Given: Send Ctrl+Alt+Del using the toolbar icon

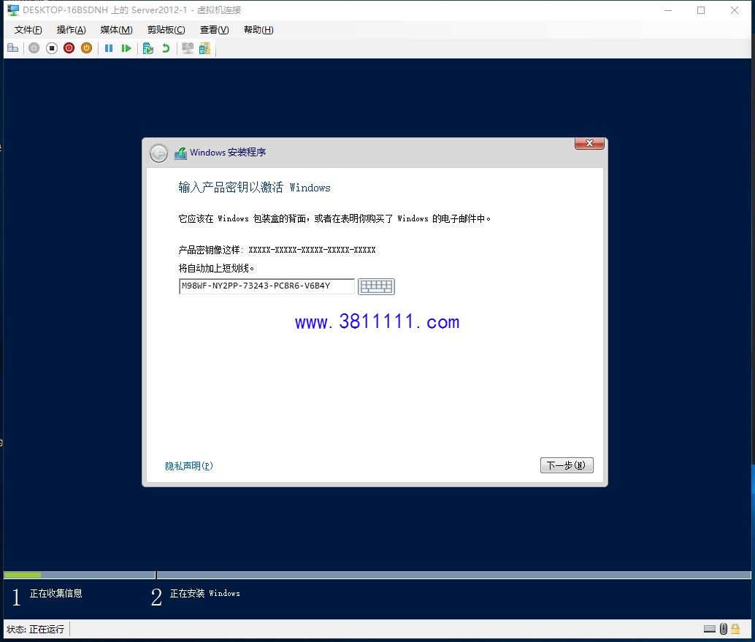Looking at the screenshot, I should coord(13,48).
